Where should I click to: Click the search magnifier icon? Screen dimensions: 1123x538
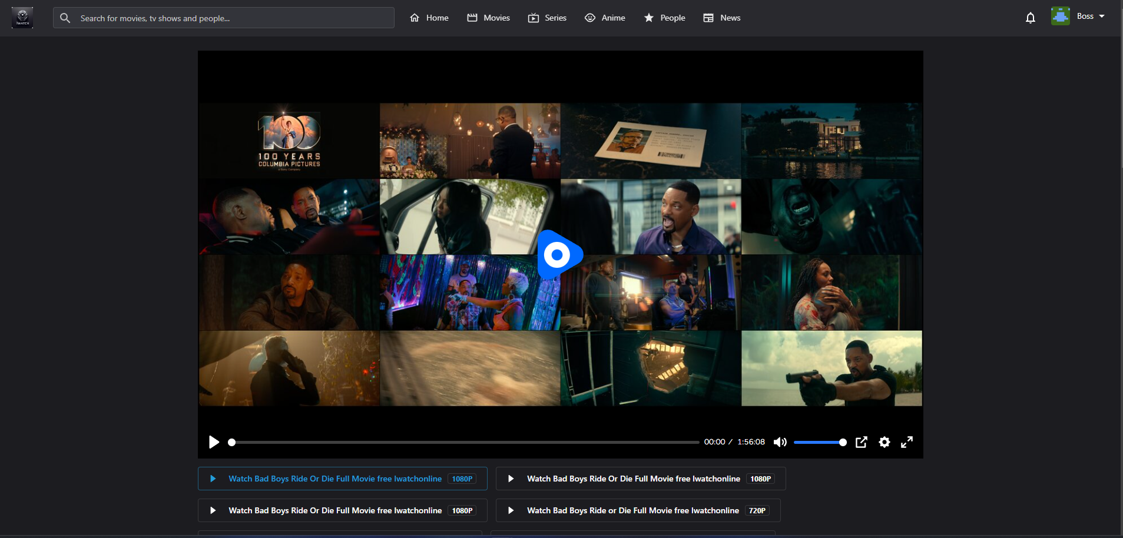[x=65, y=18]
